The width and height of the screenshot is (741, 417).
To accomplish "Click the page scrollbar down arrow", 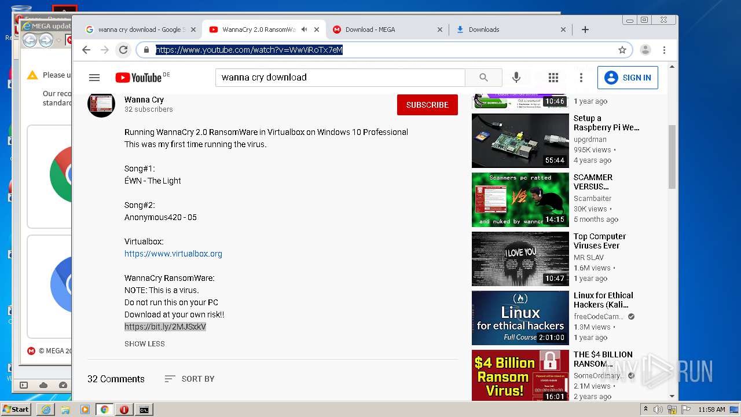I will tap(672, 396).
